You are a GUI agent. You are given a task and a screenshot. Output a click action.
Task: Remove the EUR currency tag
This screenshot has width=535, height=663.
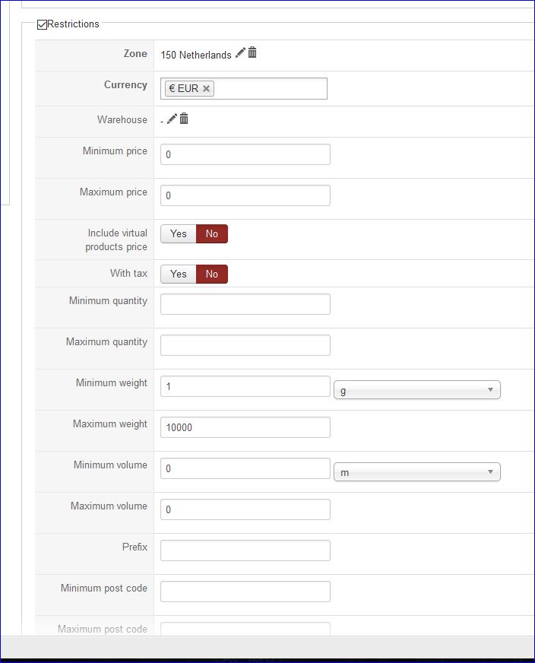tap(206, 89)
